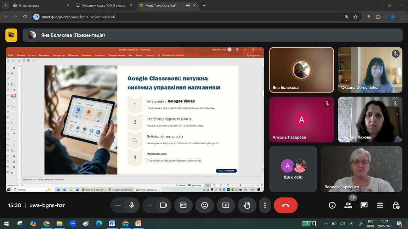Switch to 'Учасники курсу' browser tab
The width and height of the screenshot is (408, 229).
pos(104,5)
